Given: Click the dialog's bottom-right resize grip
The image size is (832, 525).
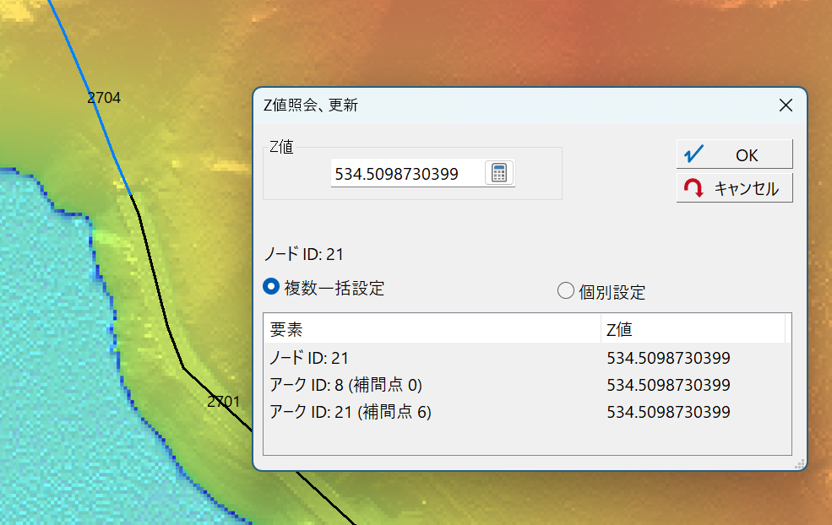Looking at the screenshot, I should [x=799, y=464].
